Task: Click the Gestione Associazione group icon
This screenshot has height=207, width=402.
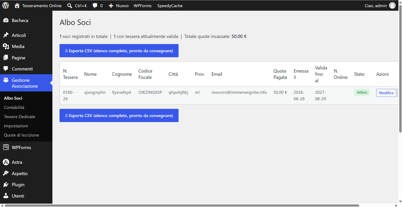Action: coord(6,80)
